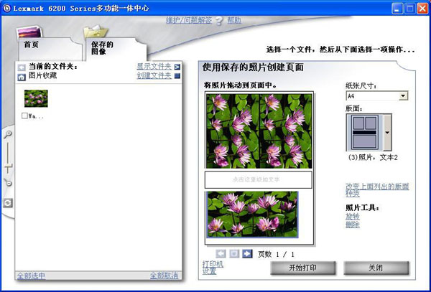Click the 旋转 photo tool link

[x=352, y=216]
